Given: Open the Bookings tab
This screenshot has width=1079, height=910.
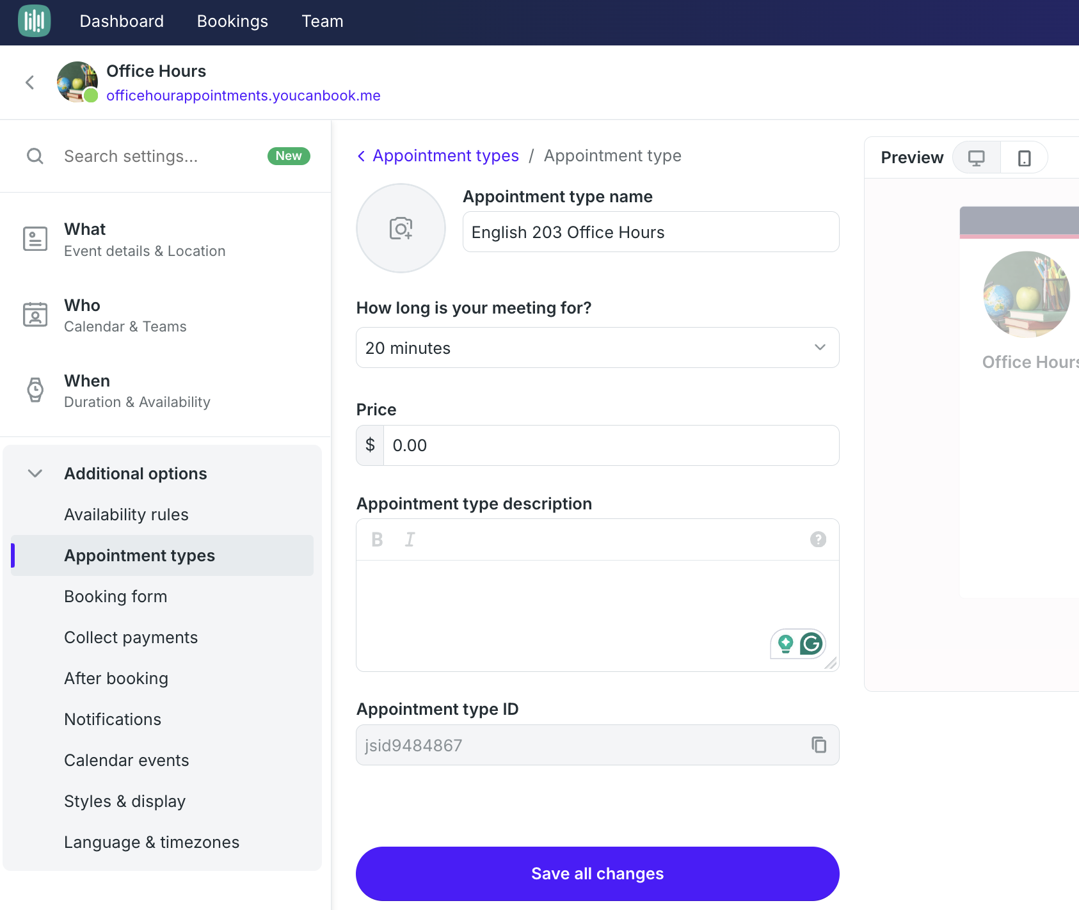Looking at the screenshot, I should (232, 21).
